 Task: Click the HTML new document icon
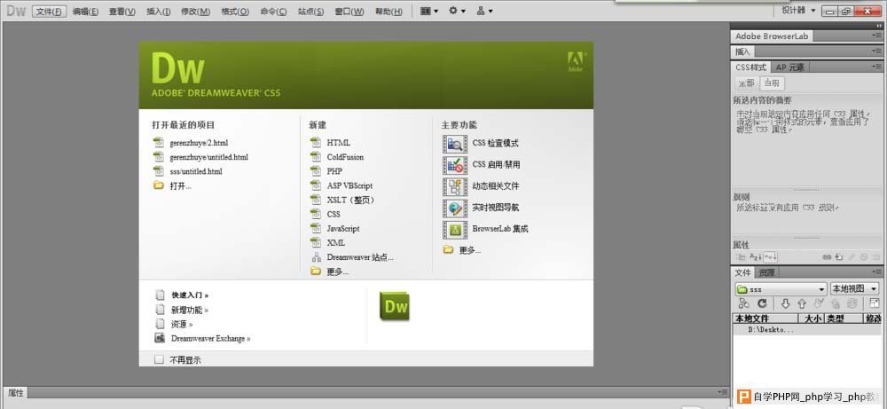coord(316,143)
